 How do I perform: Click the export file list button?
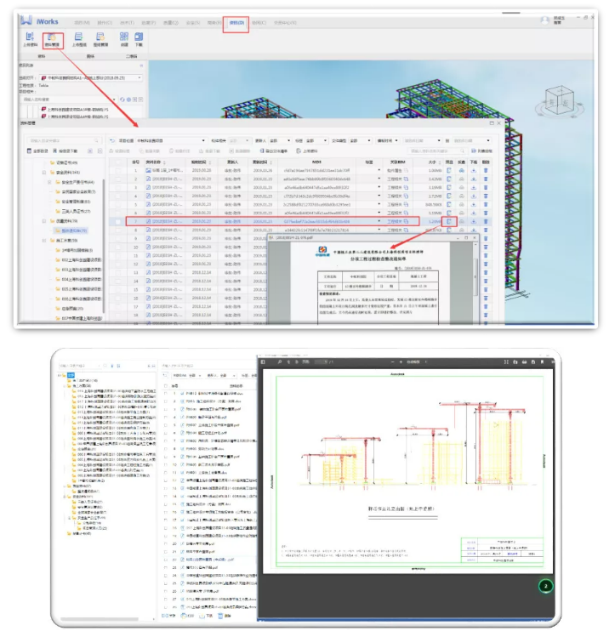click(274, 151)
